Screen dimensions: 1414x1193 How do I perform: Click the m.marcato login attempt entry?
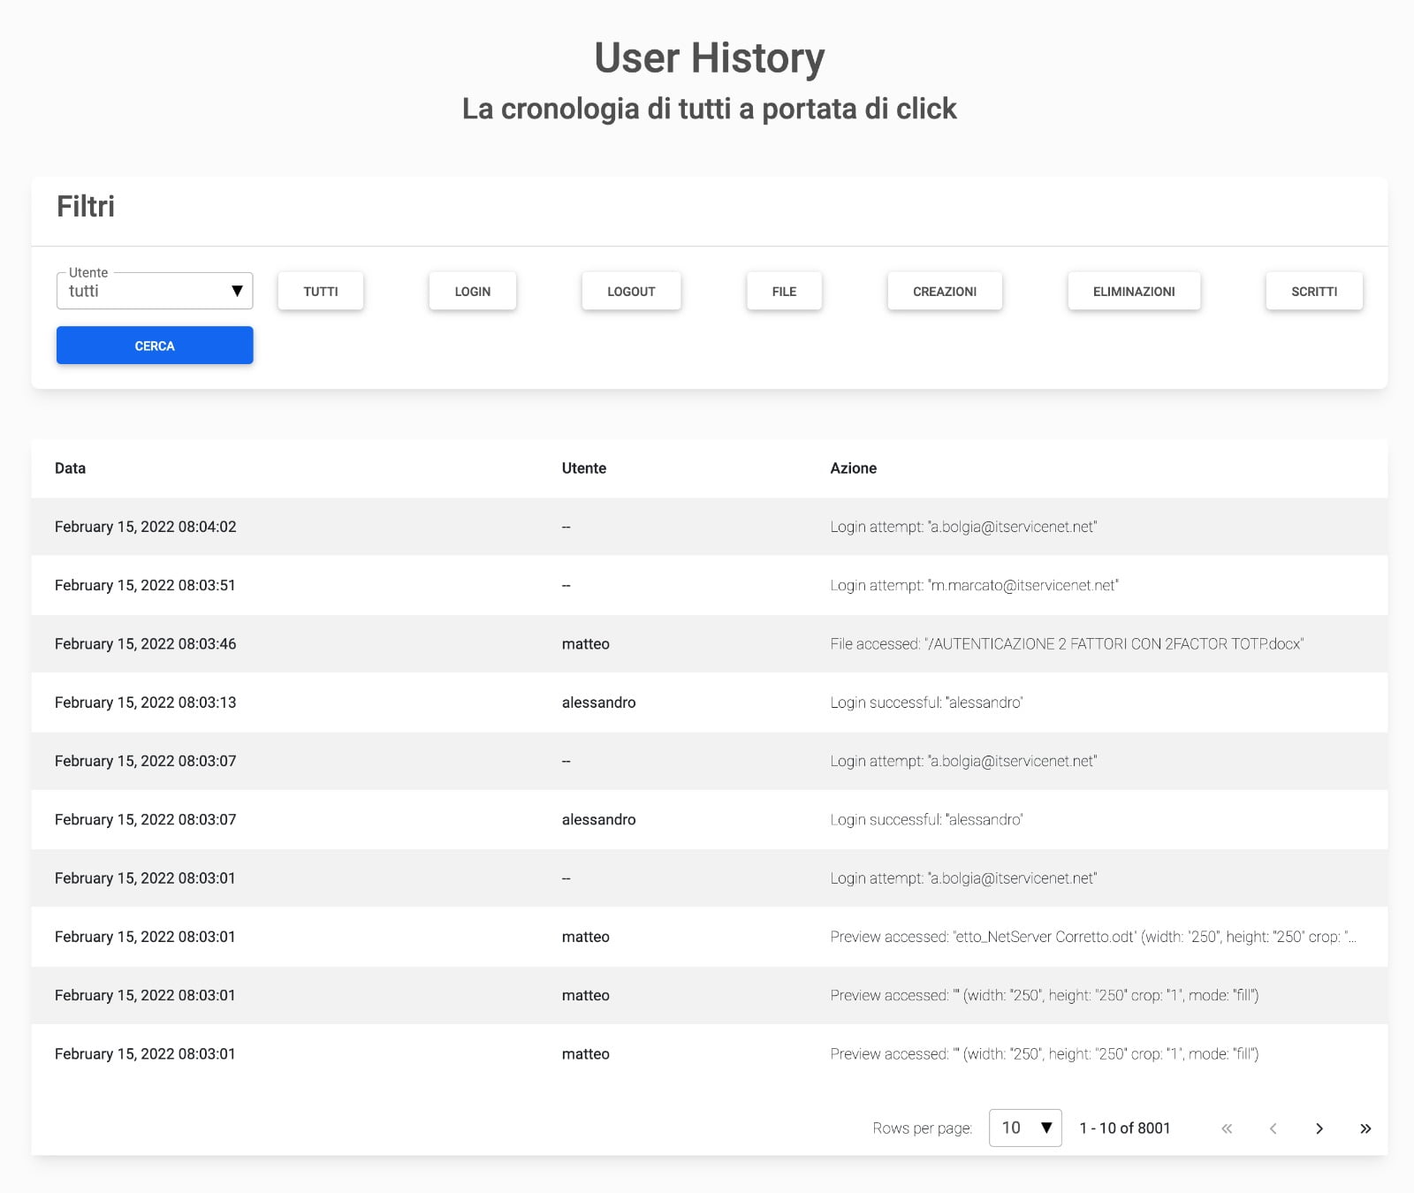[x=975, y=585]
